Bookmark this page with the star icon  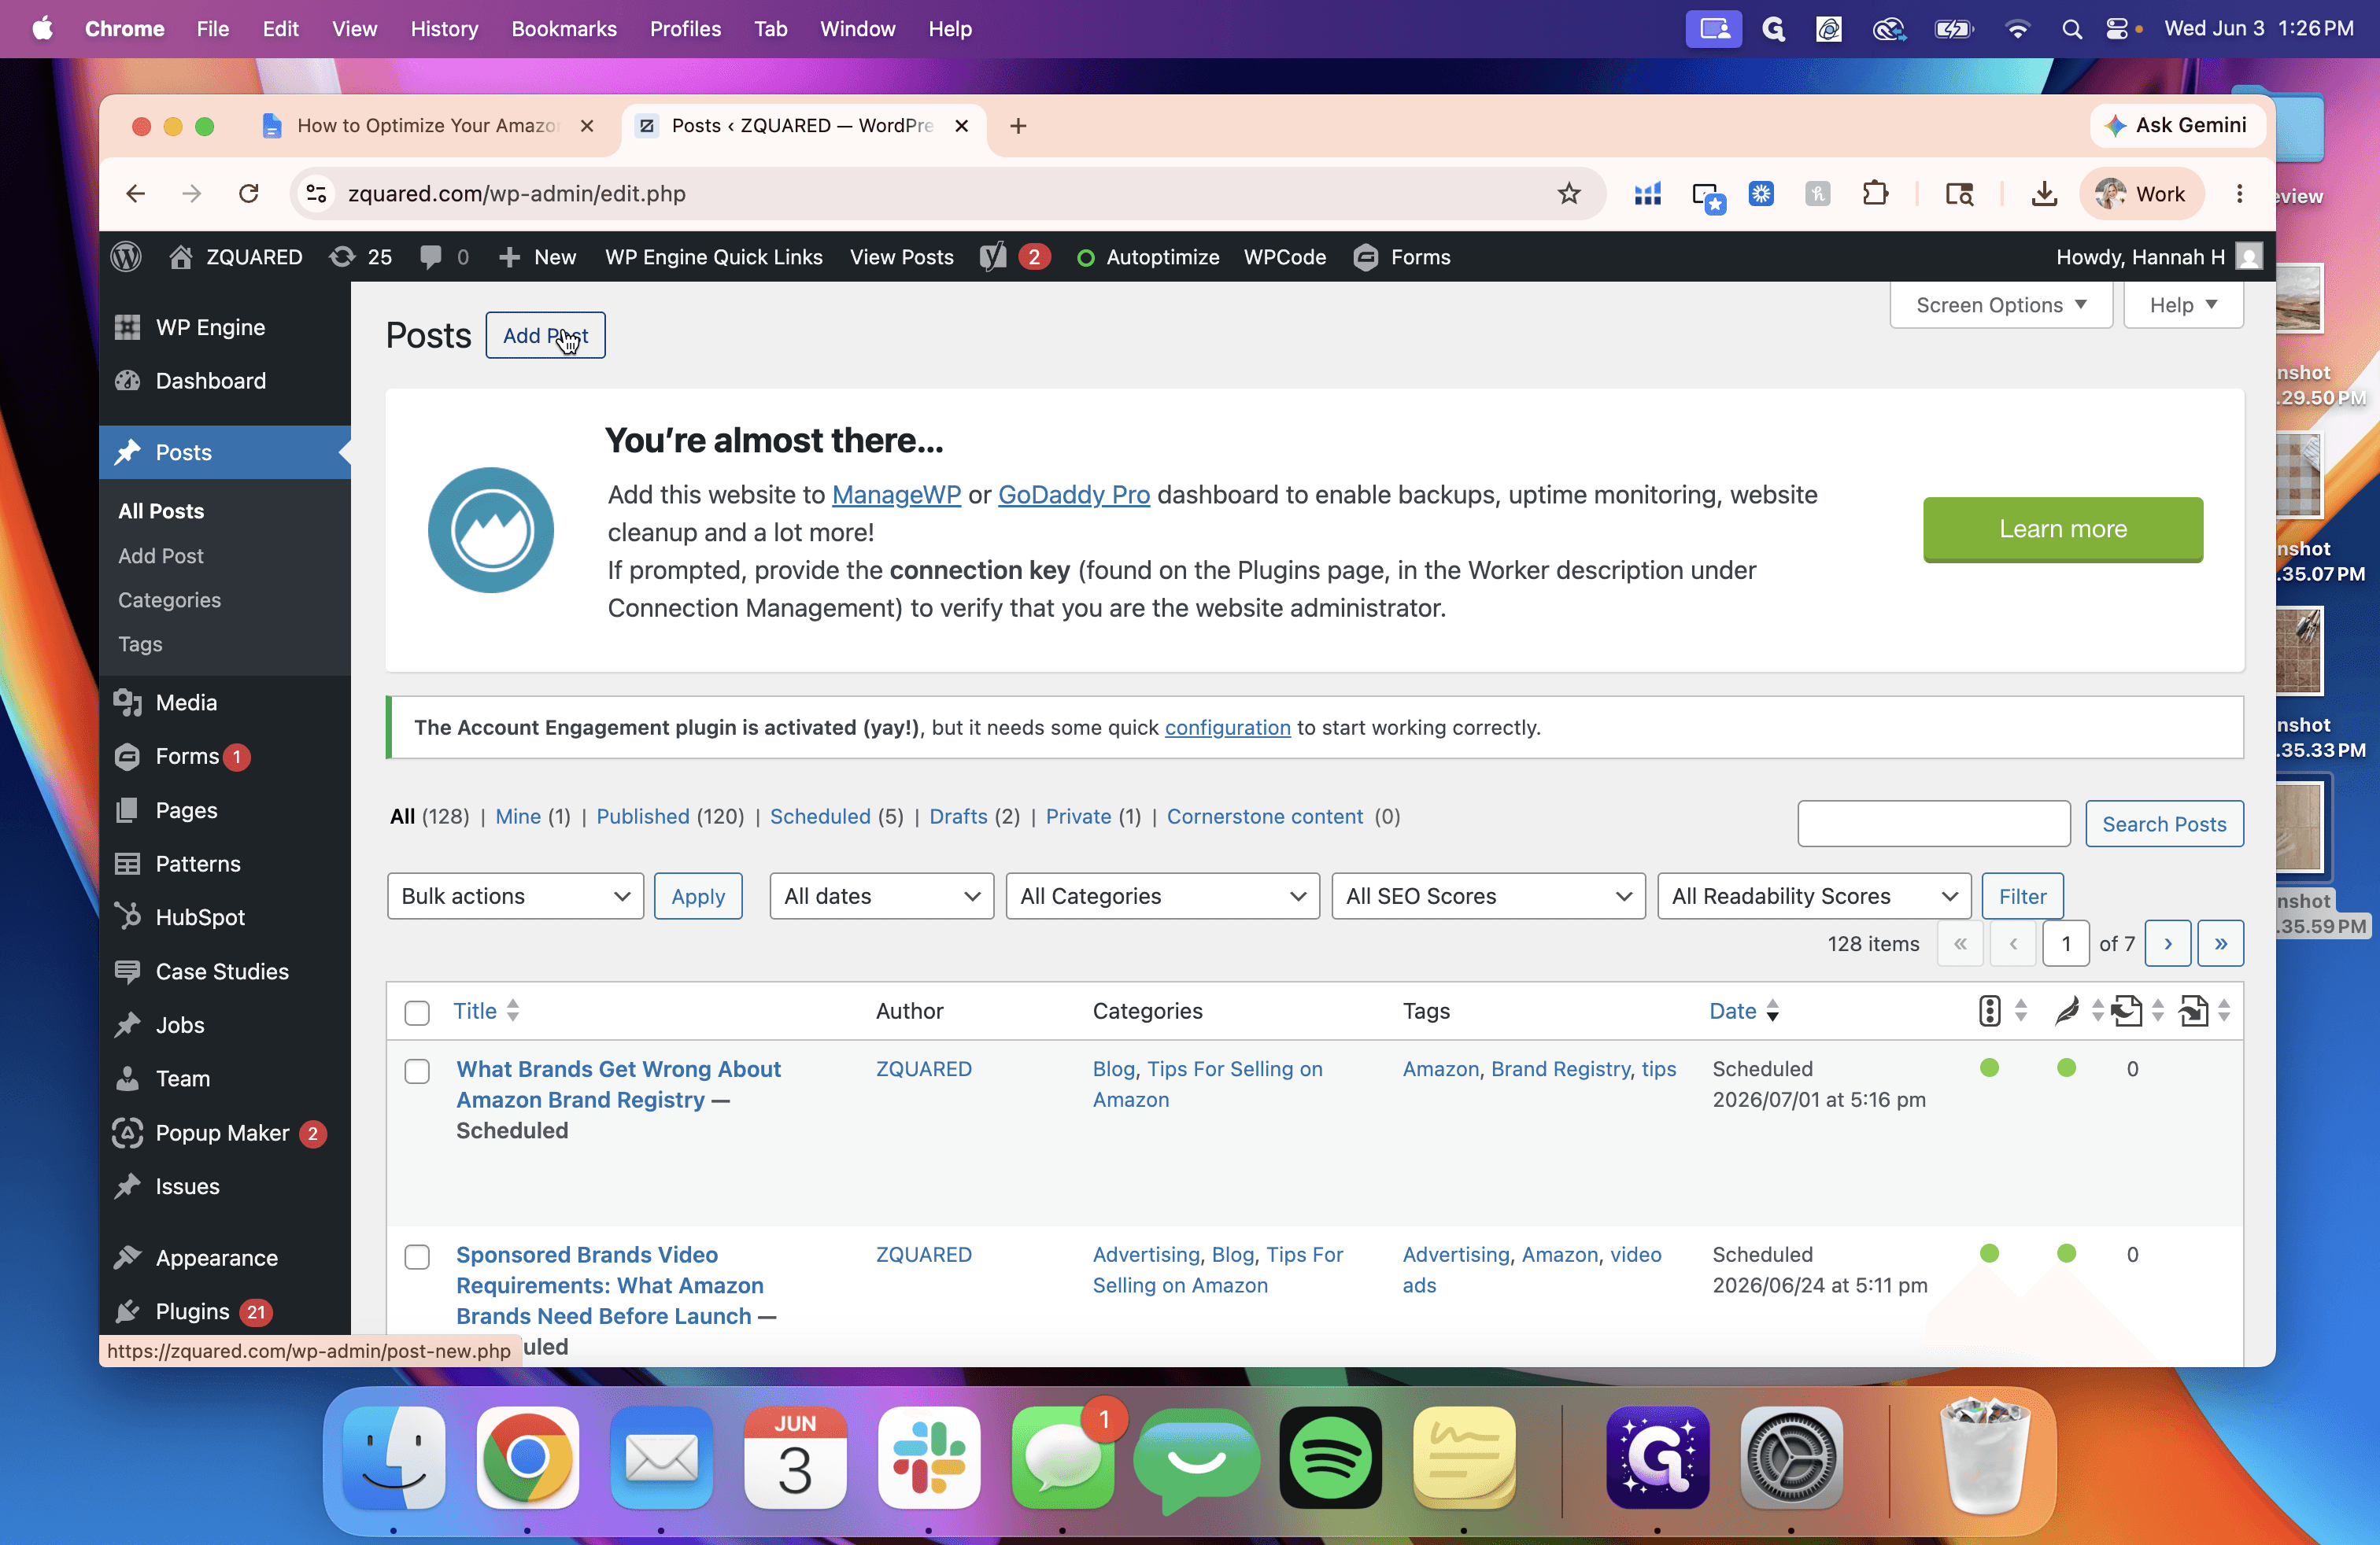click(1568, 193)
